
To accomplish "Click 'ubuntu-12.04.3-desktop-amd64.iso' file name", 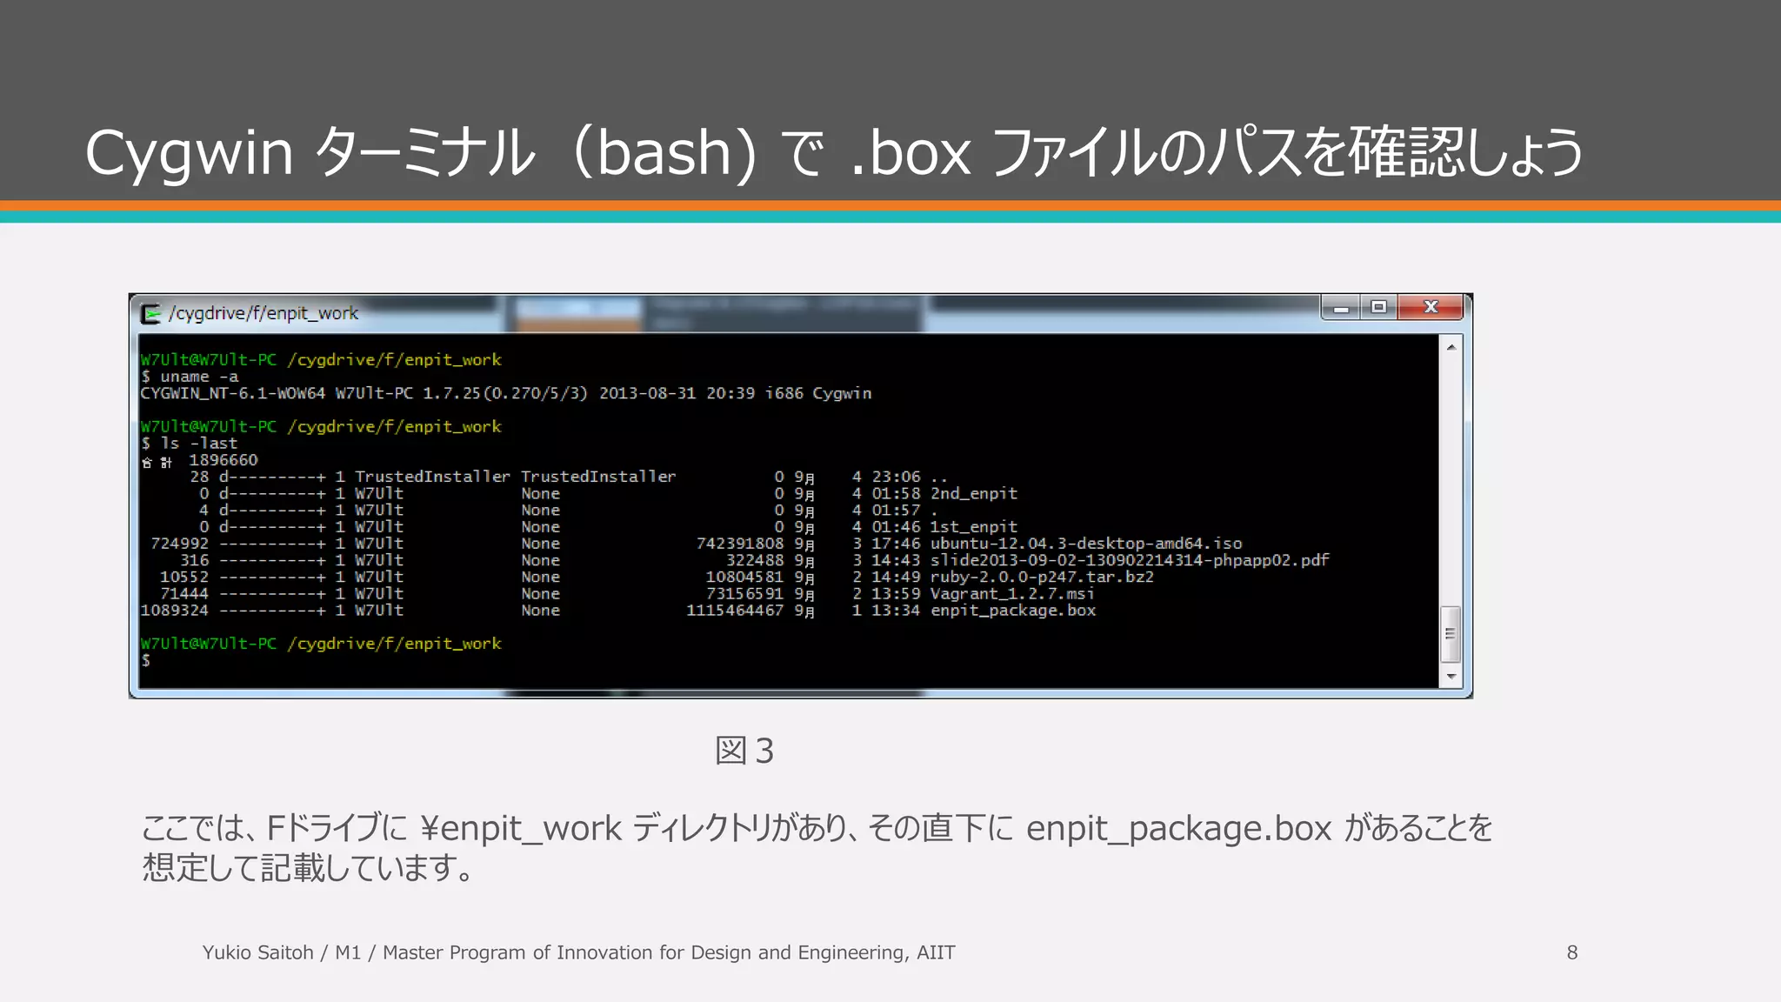I will [1086, 544].
